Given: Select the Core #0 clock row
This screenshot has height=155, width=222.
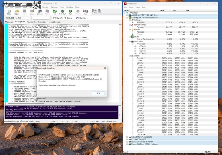Looking at the screenshot, I should 170,58.
